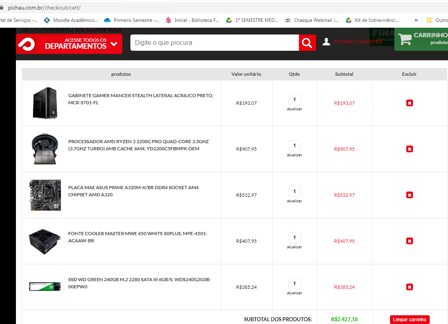This screenshot has width=448, height=324.
Task: Click the Moodle Acadêmico bookmark icon
Action: coord(47,20)
